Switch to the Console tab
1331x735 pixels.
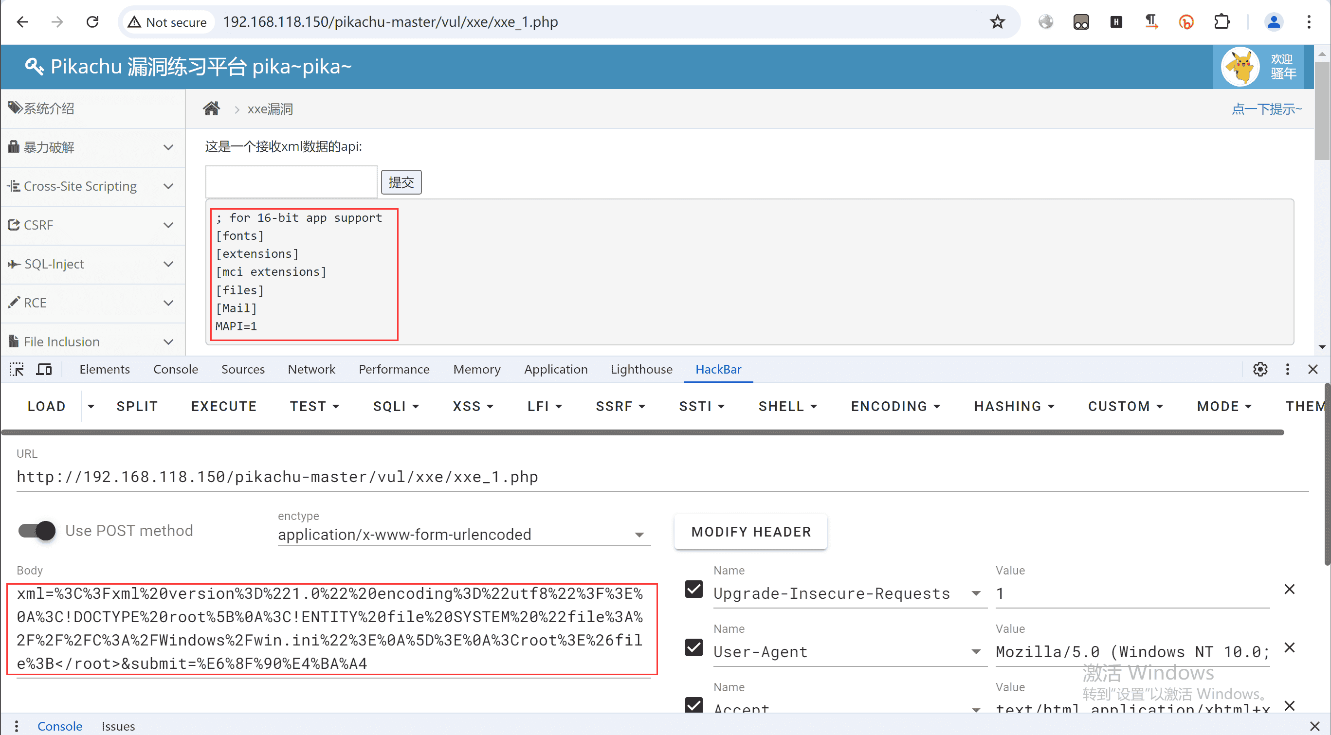(175, 369)
